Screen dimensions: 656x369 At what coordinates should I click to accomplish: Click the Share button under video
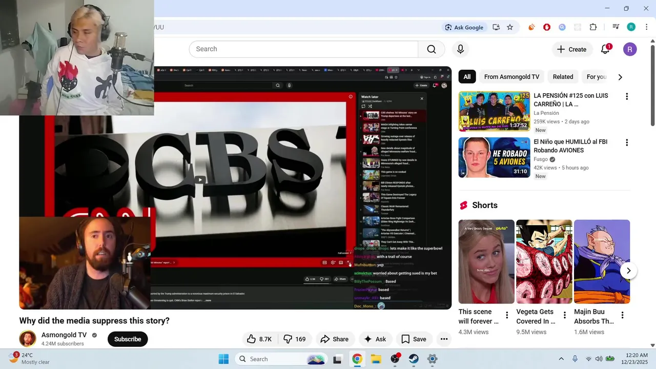(334, 339)
